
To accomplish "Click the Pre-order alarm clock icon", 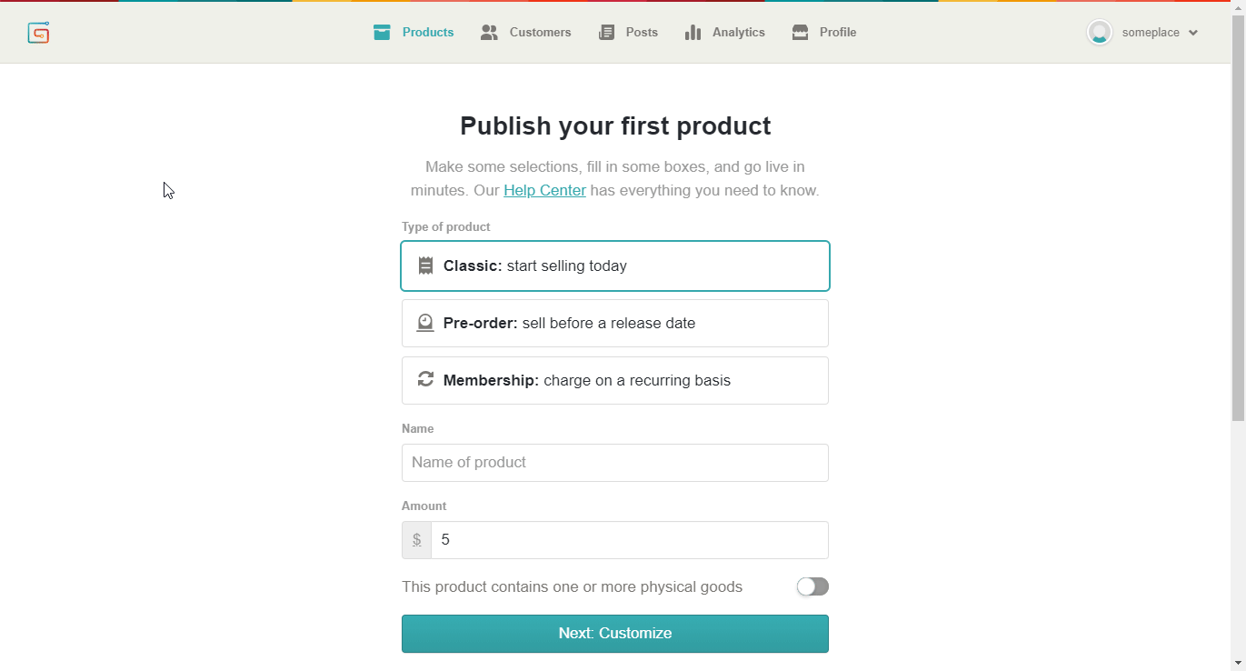I will click(x=425, y=323).
